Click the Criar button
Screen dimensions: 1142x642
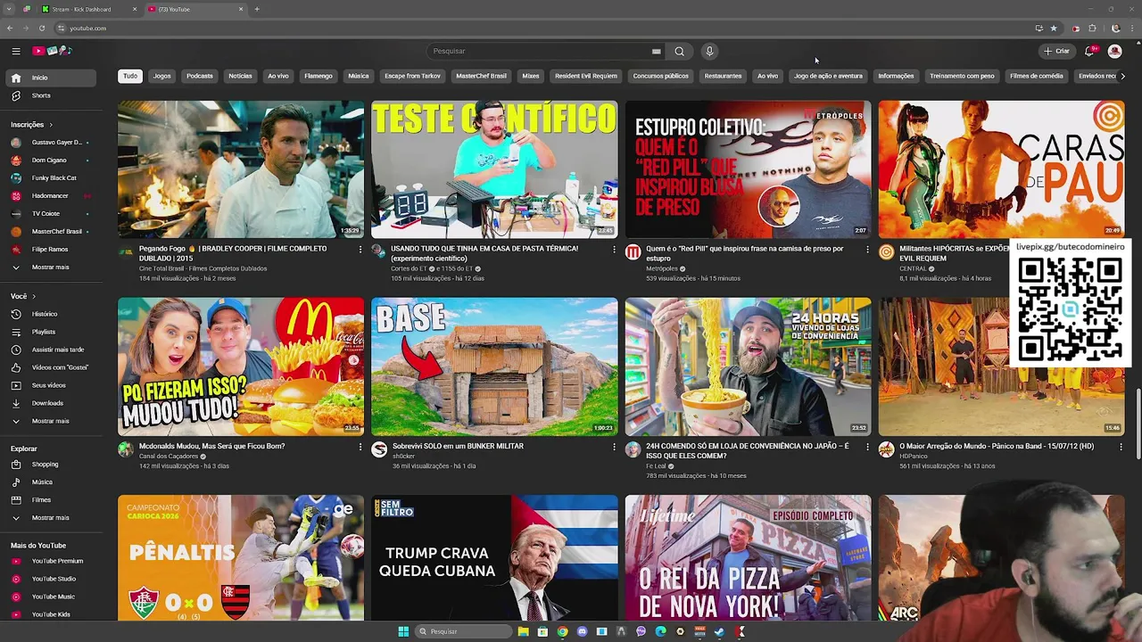coord(1056,51)
